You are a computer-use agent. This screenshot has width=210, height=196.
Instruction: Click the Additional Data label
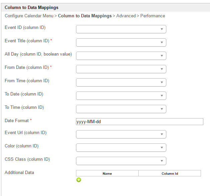pyautogui.click(x=19, y=173)
